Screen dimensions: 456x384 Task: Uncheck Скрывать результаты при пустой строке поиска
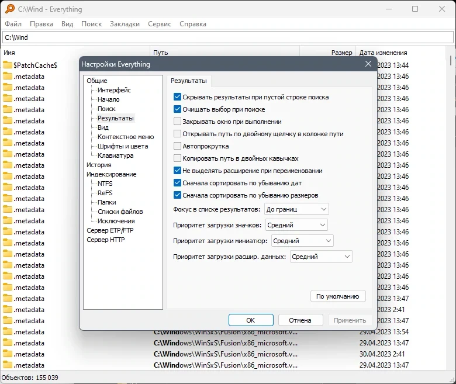tap(177, 97)
